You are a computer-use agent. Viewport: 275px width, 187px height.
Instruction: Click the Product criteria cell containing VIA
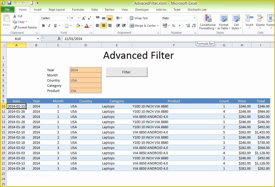(86, 91)
